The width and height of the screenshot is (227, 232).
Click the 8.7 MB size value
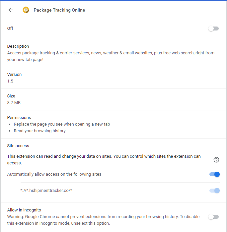coord(14,103)
